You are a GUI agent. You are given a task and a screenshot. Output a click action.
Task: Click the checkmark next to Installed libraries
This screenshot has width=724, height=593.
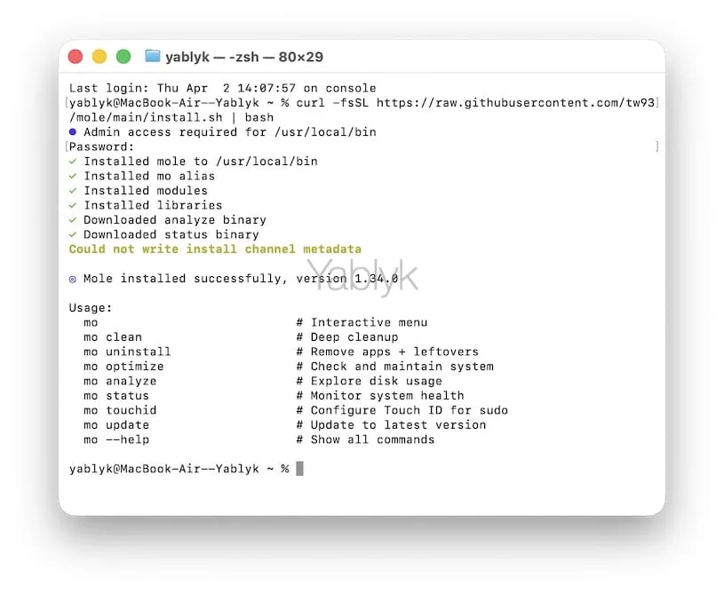point(74,205)
